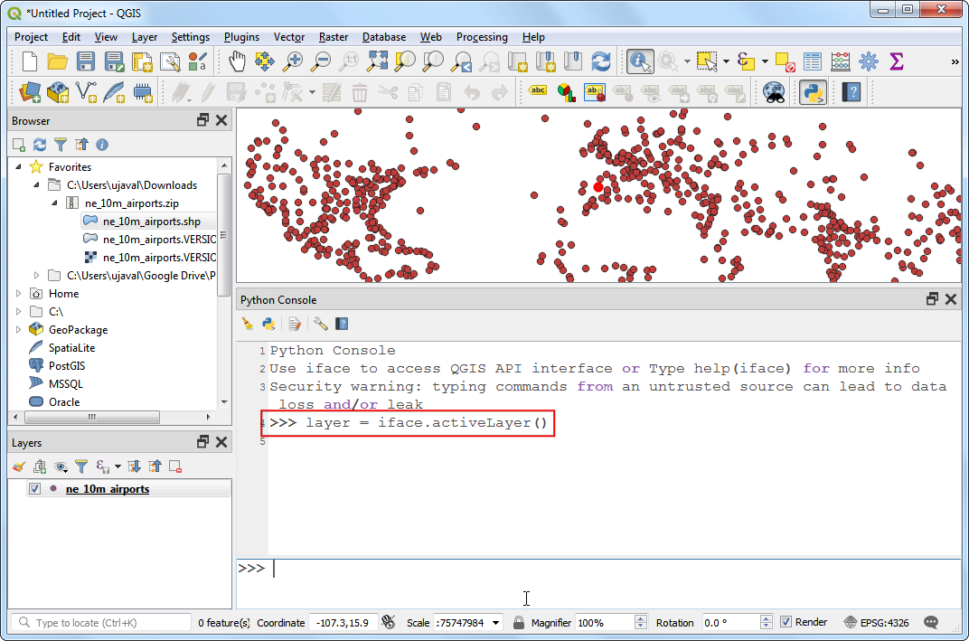Expand the Home node in Browser
This screenshot has height=641, width=969.
[19, 294]
